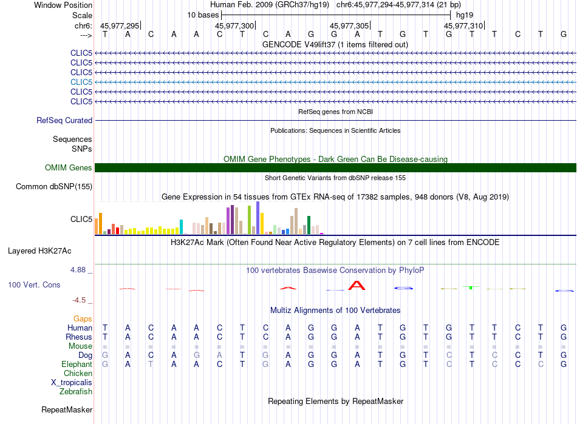This screenshot has height=424, width=577.
Task: Click the Zebrafish species label
Action: [x=76, y=391]
